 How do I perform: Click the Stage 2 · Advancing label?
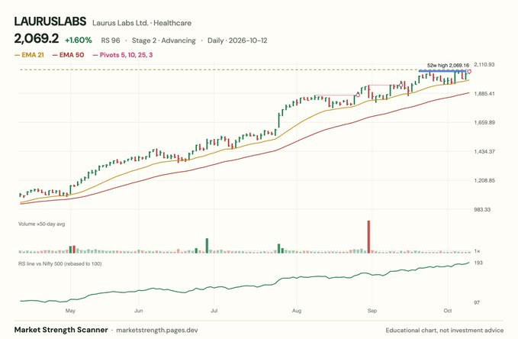[163, 40]
